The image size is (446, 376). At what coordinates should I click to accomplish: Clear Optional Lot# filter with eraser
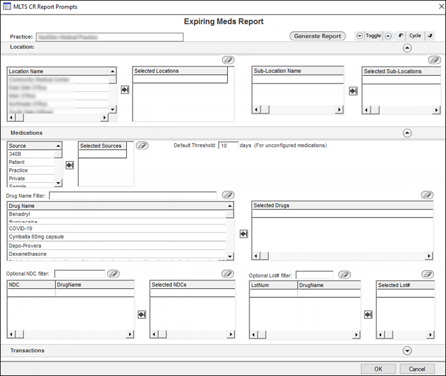coord(344,275)
